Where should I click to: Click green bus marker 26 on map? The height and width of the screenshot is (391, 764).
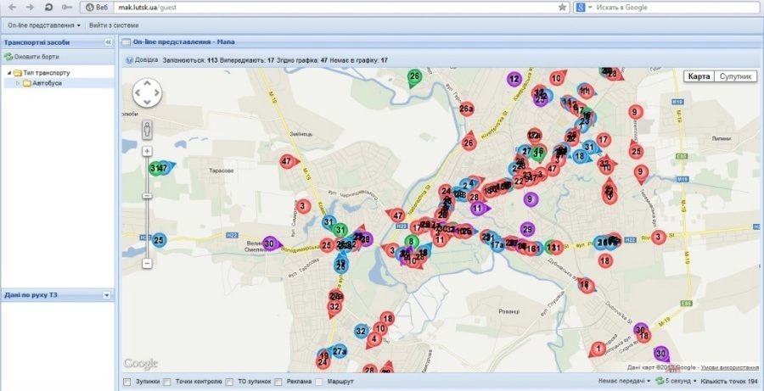(x=414, y=77)
